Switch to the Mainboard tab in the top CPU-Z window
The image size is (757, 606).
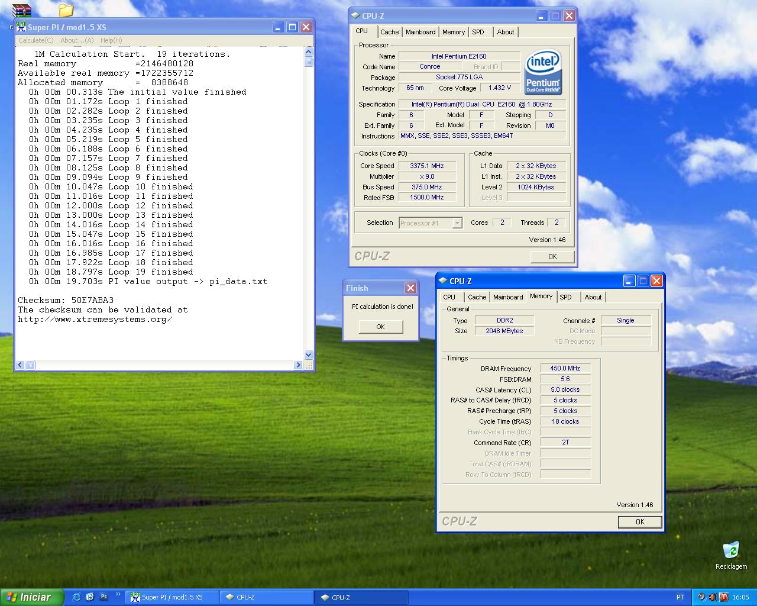[x=420, y=32]
